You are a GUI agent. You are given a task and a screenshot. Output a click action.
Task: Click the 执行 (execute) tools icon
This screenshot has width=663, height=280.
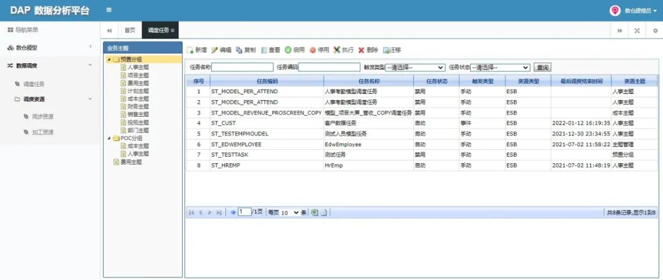click(x=337, y=50)
